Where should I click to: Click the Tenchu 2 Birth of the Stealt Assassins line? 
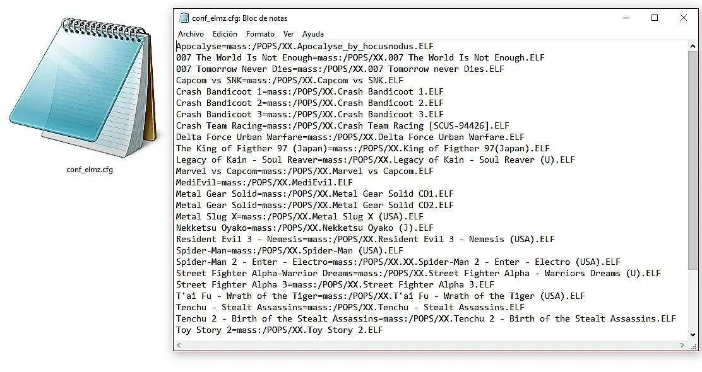[425, 319]
